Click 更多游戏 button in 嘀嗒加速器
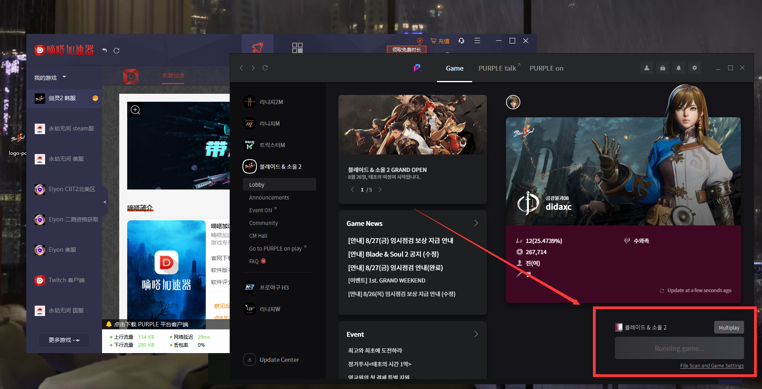The height and width of the screenshot is (389, 762). pos(64,340)
